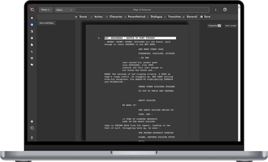Apply the General element format
Viewport: 268px width, 162px height.
click(x=190, y=17)
